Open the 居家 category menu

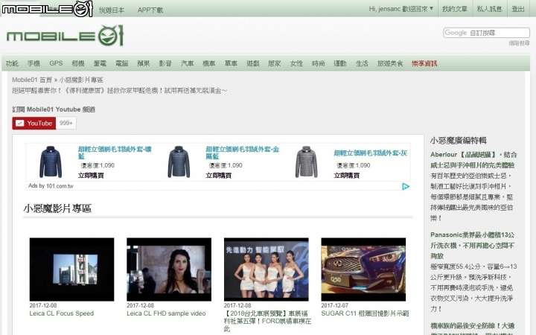coord(275,63)
